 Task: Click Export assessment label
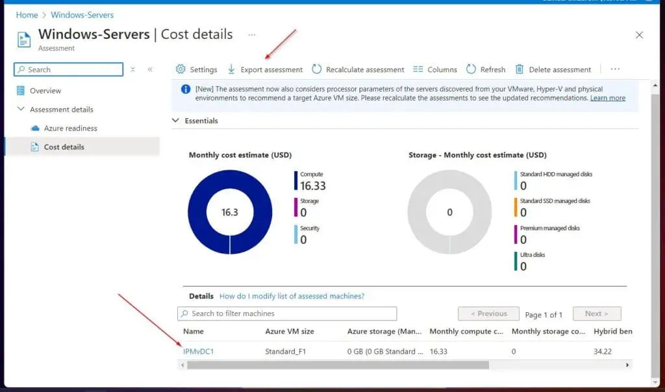272,69
